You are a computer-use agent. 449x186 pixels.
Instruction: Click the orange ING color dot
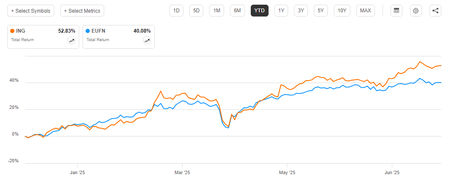(12, 31)
